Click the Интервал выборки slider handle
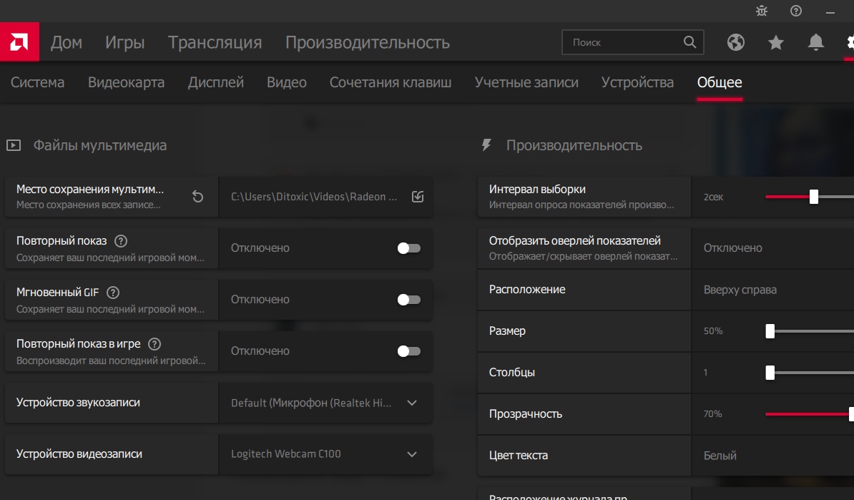854x500 pixels. coord(814,197)
